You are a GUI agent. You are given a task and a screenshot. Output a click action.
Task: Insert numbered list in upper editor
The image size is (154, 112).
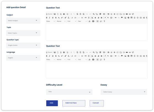(x=72, y=18)
